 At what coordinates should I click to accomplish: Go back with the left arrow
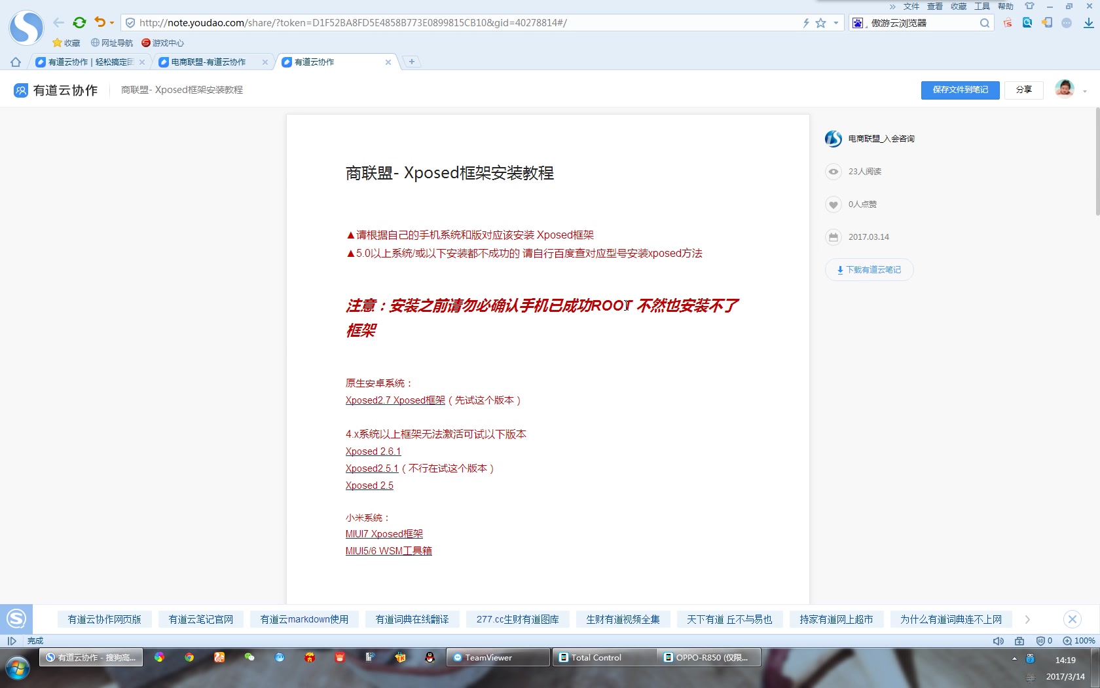(59, 22)
